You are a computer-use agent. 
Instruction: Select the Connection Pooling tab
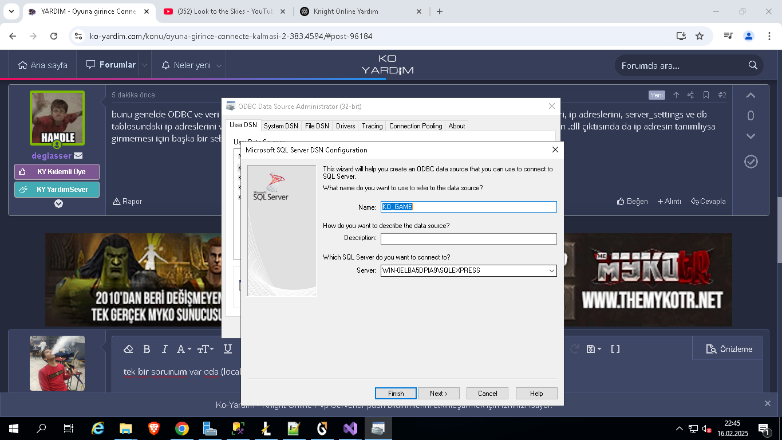tap(416, 126)
